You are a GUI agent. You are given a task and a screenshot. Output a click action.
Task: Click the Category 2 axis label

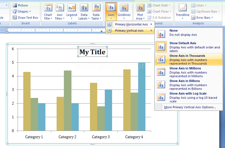tap(67, 137)
